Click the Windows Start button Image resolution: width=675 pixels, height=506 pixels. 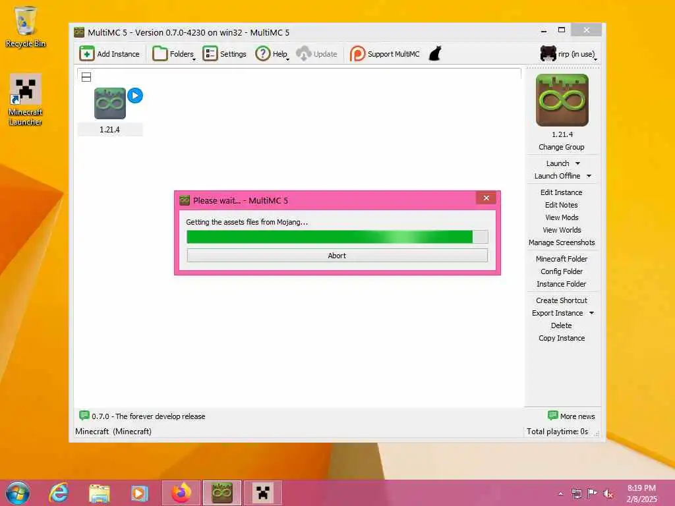click(18, 493)
